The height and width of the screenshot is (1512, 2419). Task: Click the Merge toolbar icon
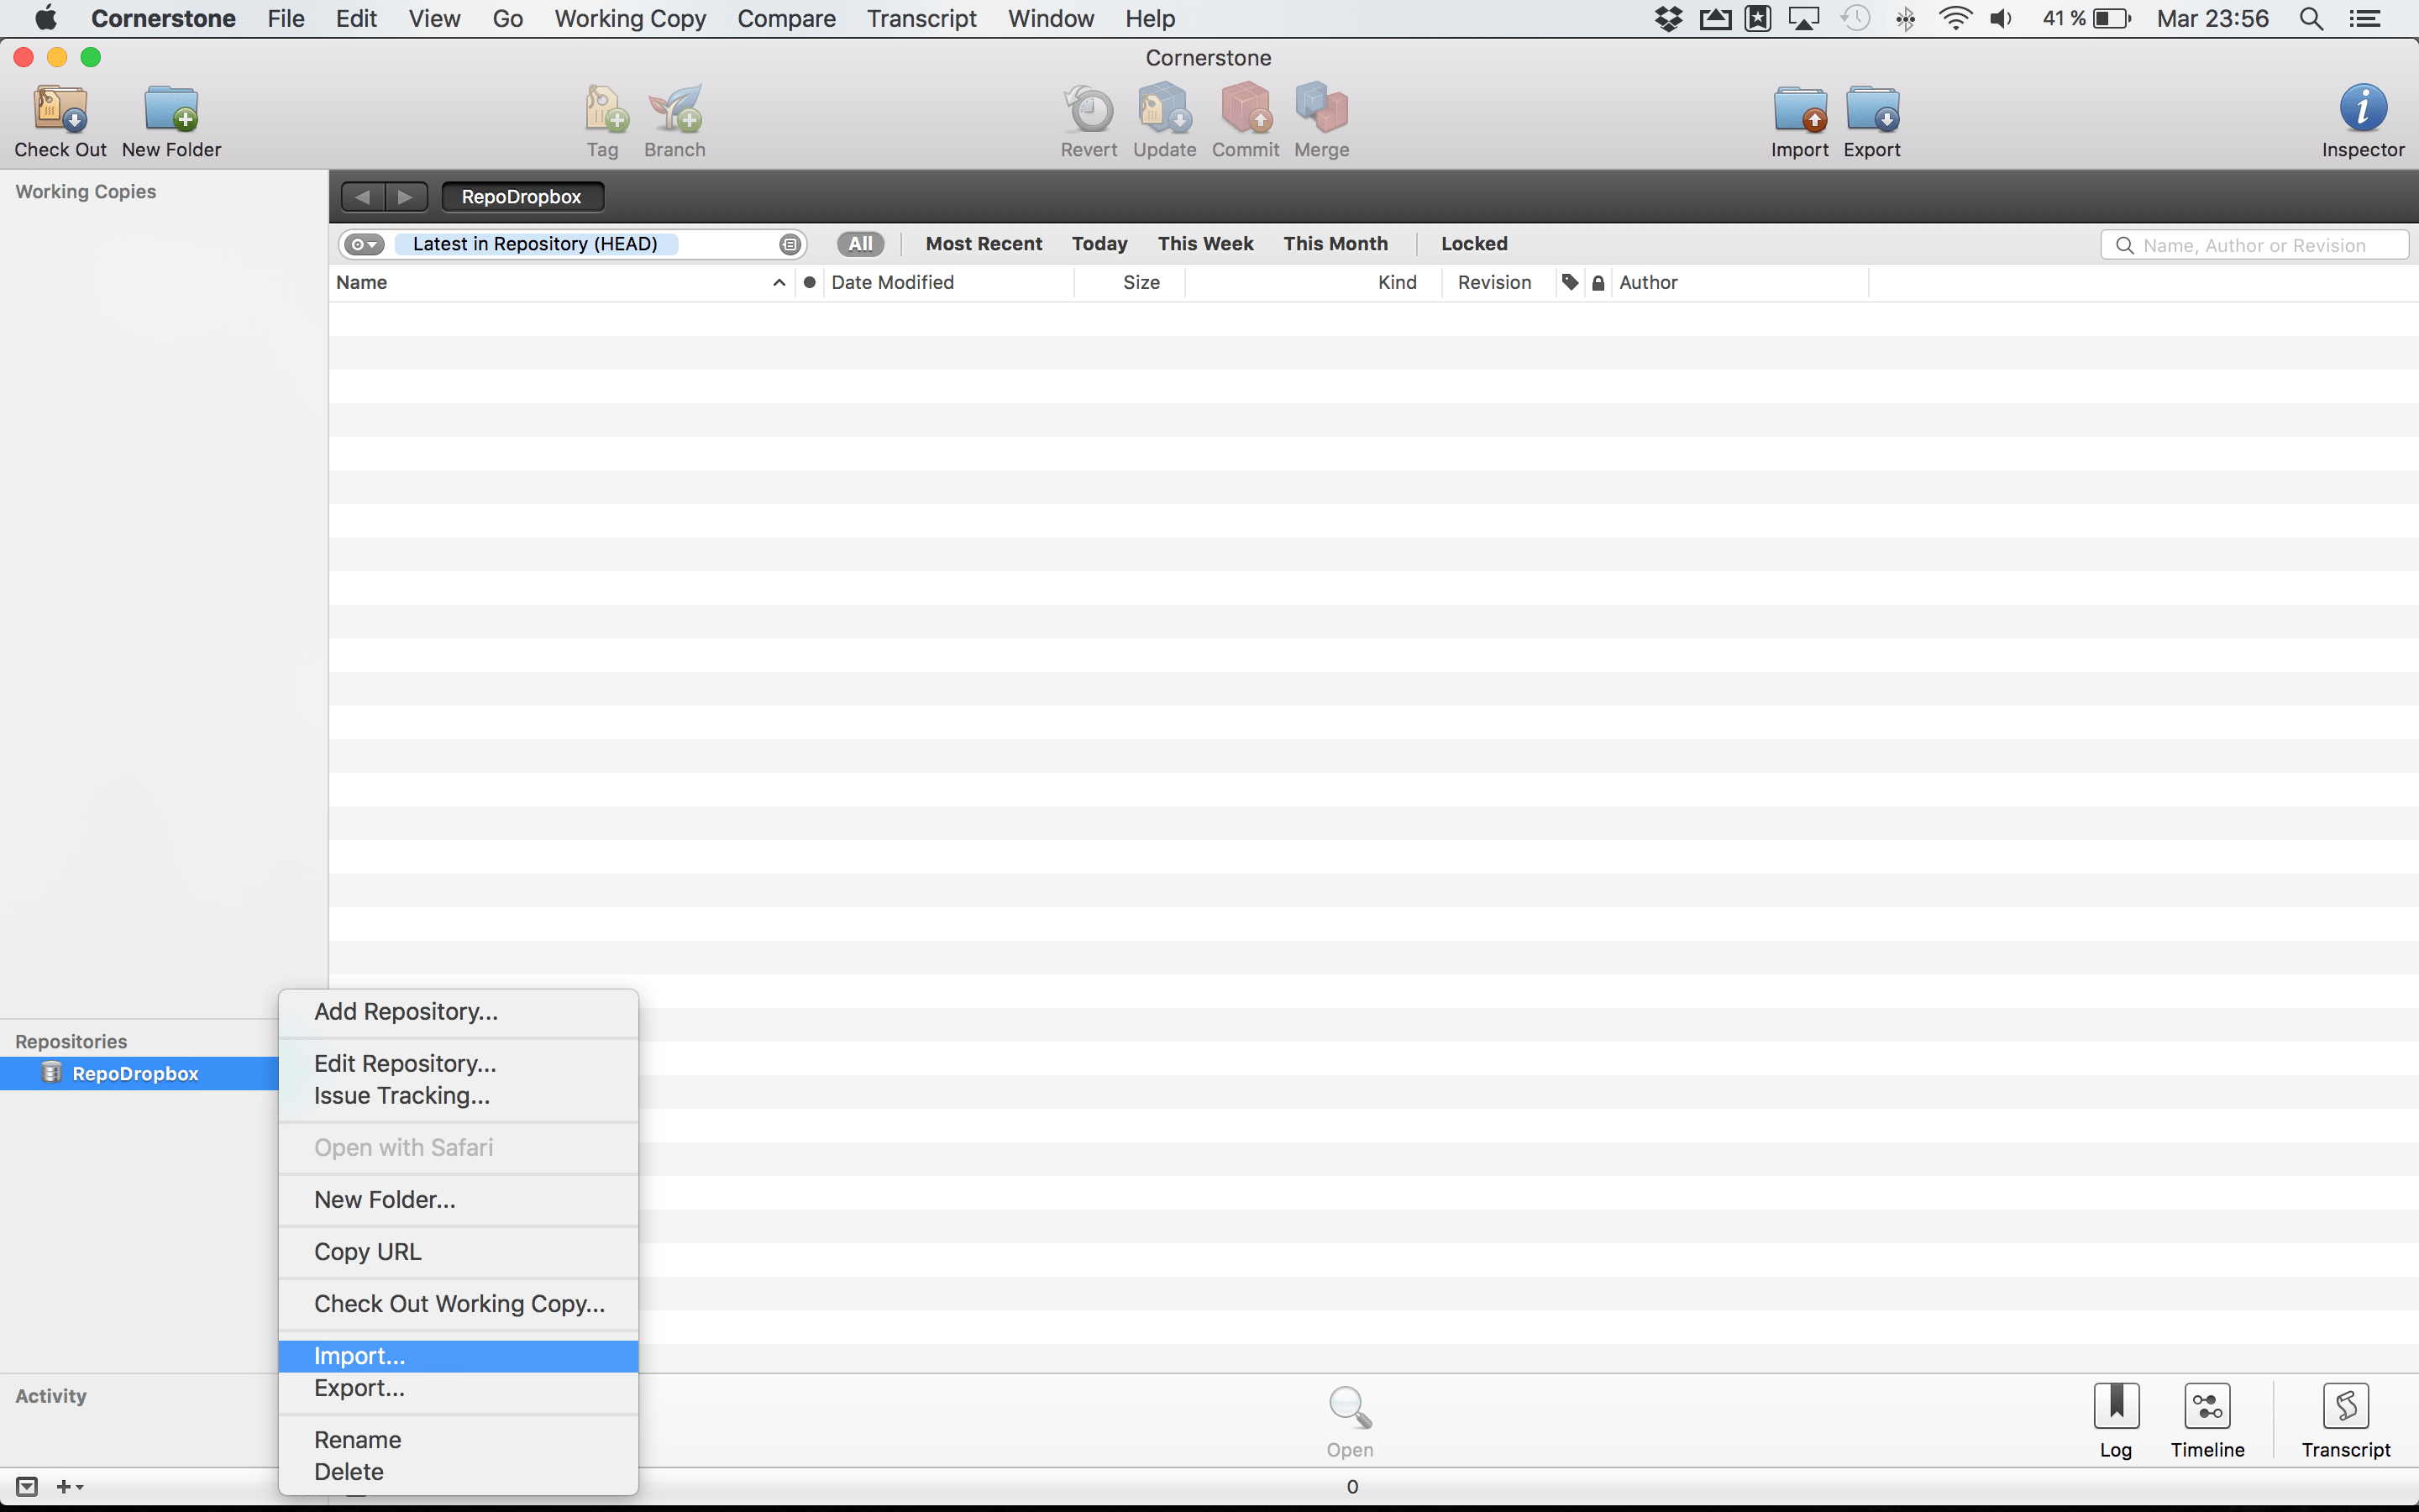(x=1321, y=109)
